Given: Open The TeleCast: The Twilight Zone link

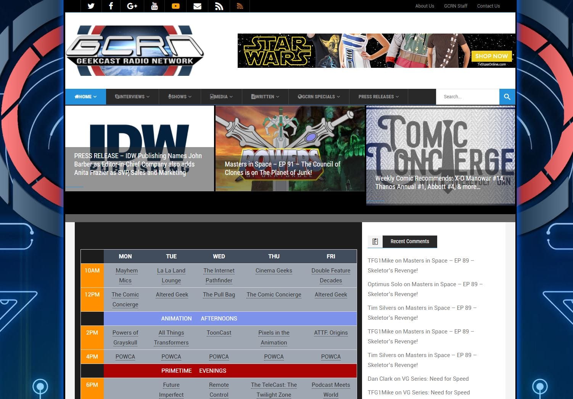Looking at the screenshot, I should click(x=274, y=390).
